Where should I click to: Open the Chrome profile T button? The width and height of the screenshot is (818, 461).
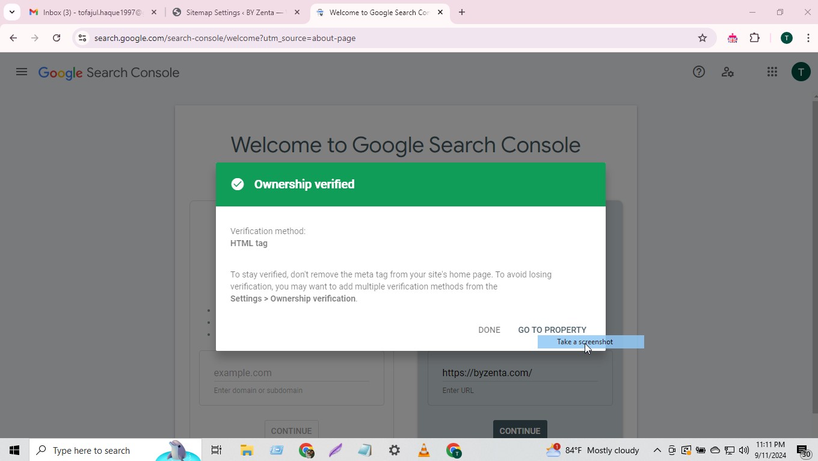tap(786, 38)
